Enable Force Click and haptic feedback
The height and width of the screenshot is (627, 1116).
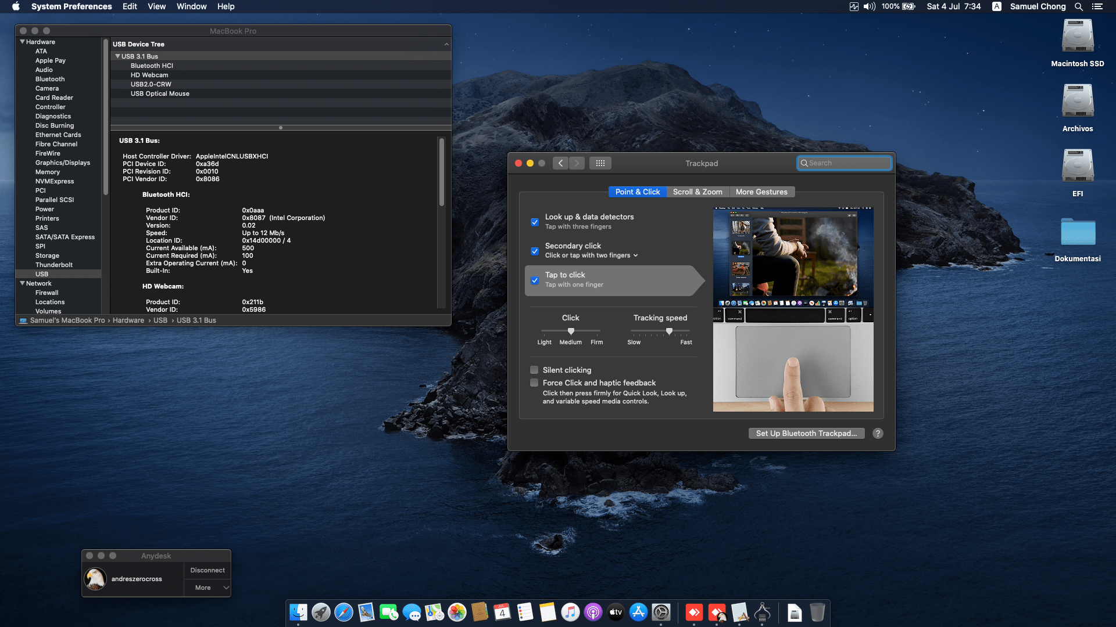534,383
